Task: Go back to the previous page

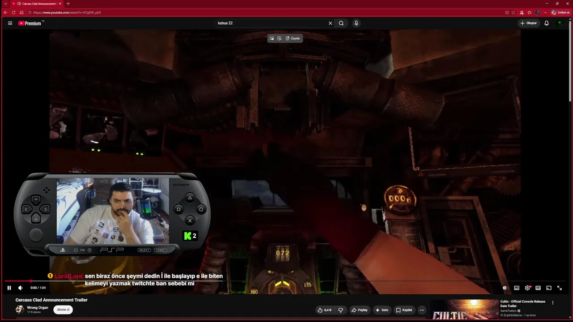Action: pos(5,13)
